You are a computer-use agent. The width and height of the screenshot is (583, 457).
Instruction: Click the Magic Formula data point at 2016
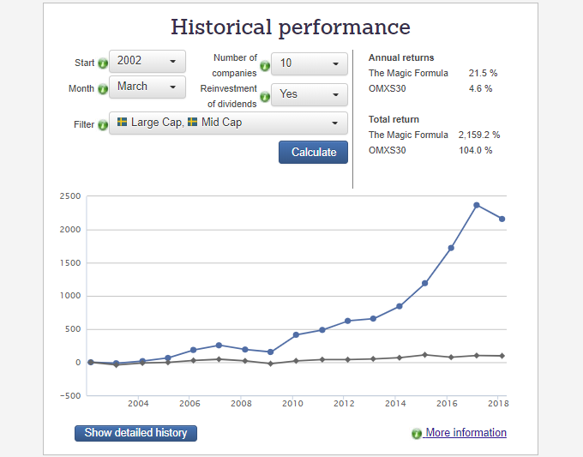point(451,248)
